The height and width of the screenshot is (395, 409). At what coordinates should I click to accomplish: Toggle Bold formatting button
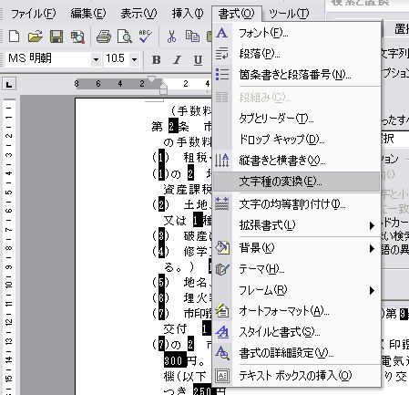pyautogui.click(x=156, y=59)
